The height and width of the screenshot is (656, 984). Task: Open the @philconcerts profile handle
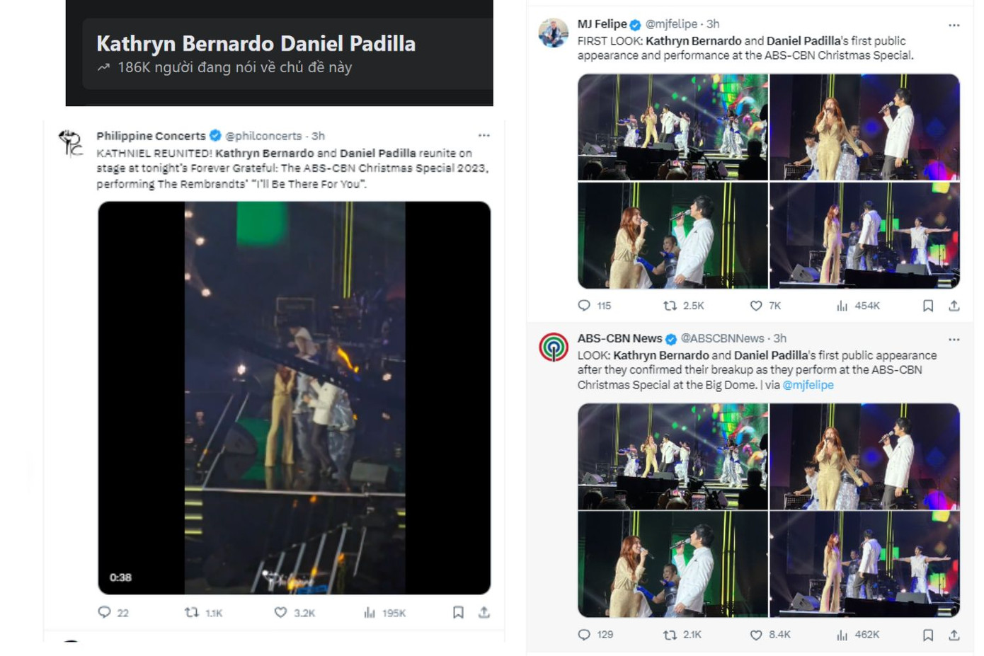(x=263, y=136)
